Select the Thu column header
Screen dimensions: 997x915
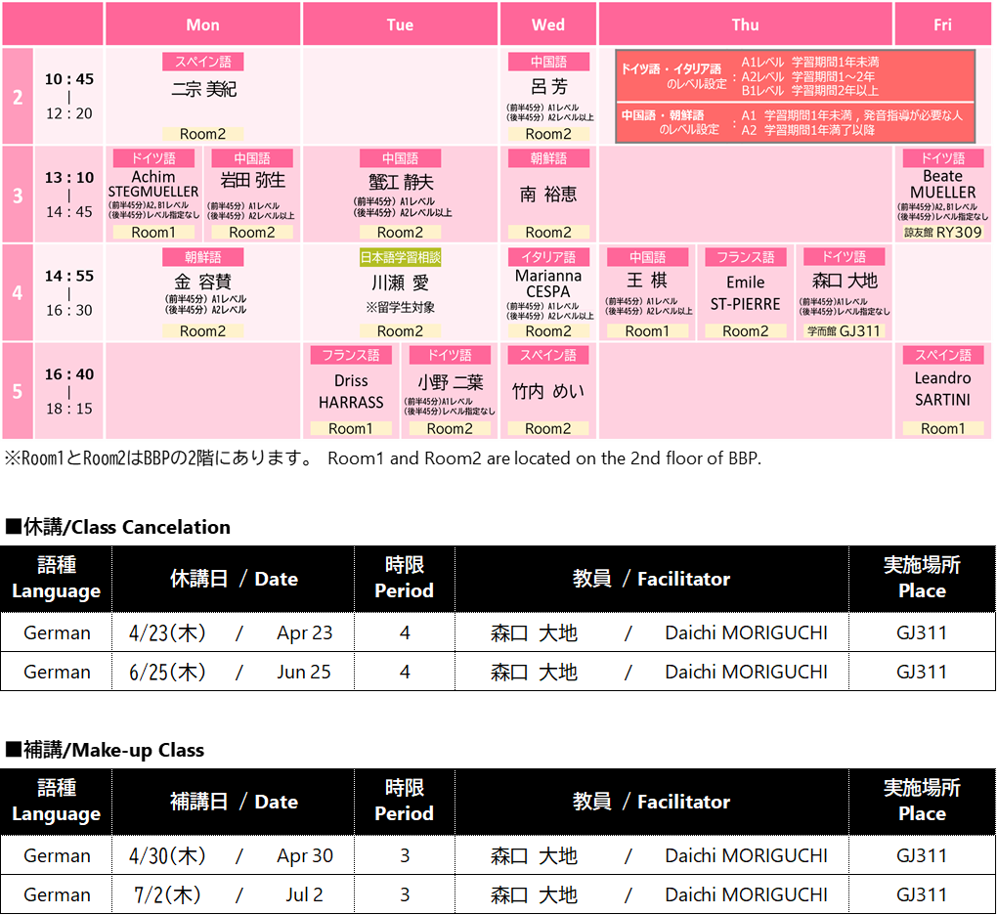[x=745, y=24]
